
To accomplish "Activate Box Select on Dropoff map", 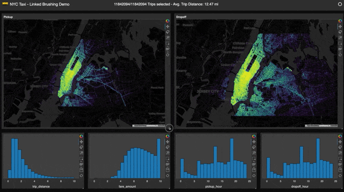I will 340,43.
